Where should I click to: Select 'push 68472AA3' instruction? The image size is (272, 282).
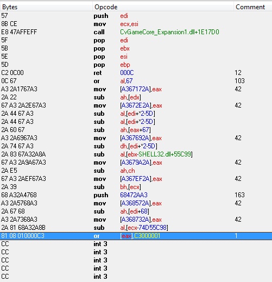[x=136, y=195]
